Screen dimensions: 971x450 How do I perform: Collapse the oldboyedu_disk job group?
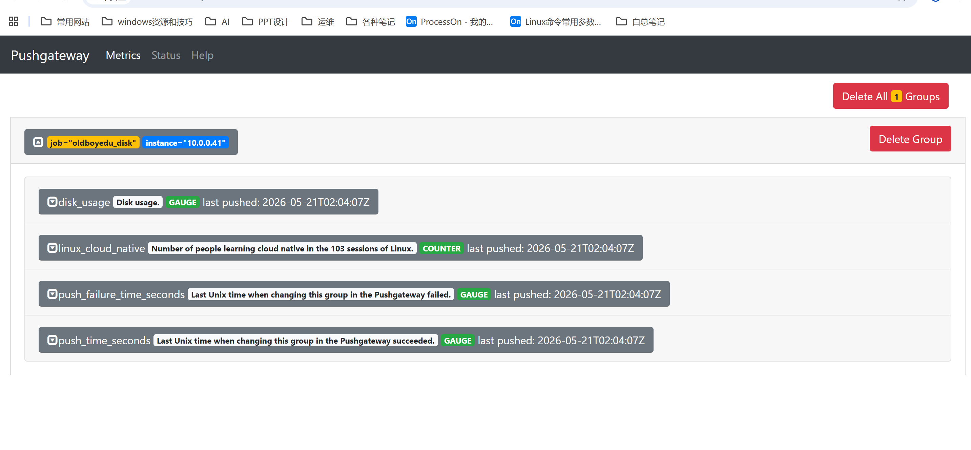pos(38,142)
